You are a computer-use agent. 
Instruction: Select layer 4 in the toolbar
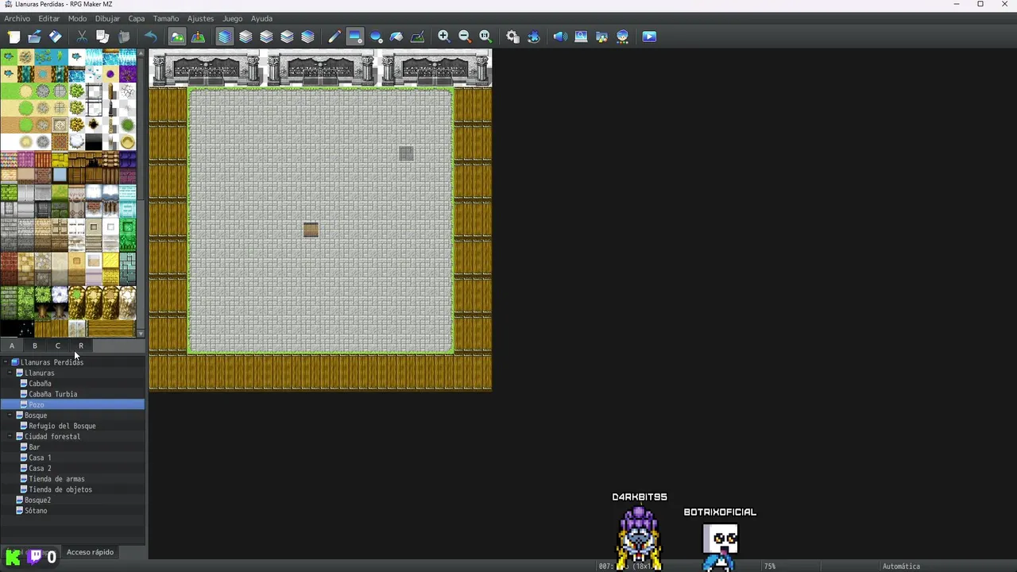(307, 37)
